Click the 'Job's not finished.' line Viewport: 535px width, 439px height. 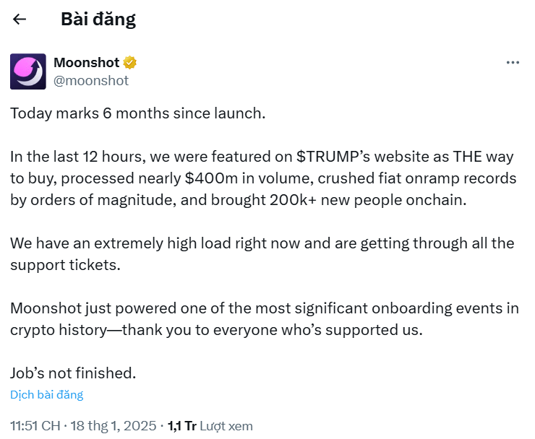(73, 373)
